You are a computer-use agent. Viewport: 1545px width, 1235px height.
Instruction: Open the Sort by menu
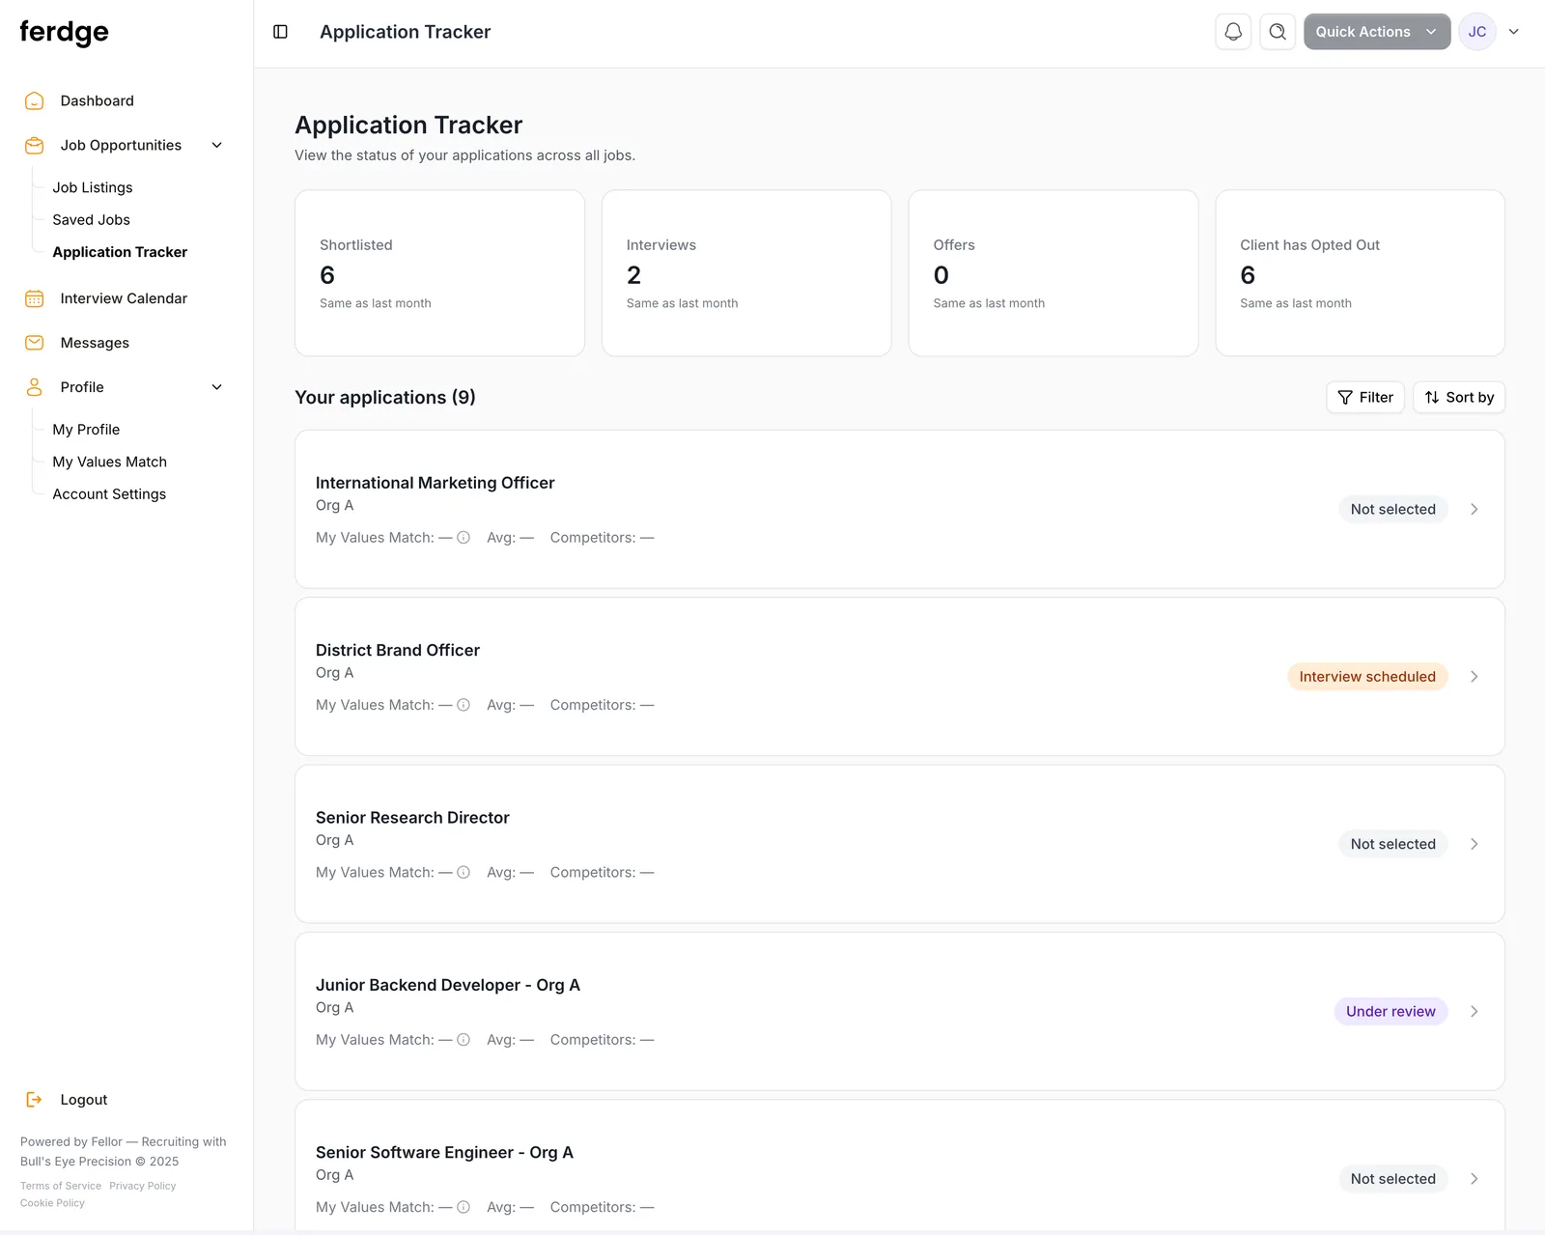(1459, 398)
